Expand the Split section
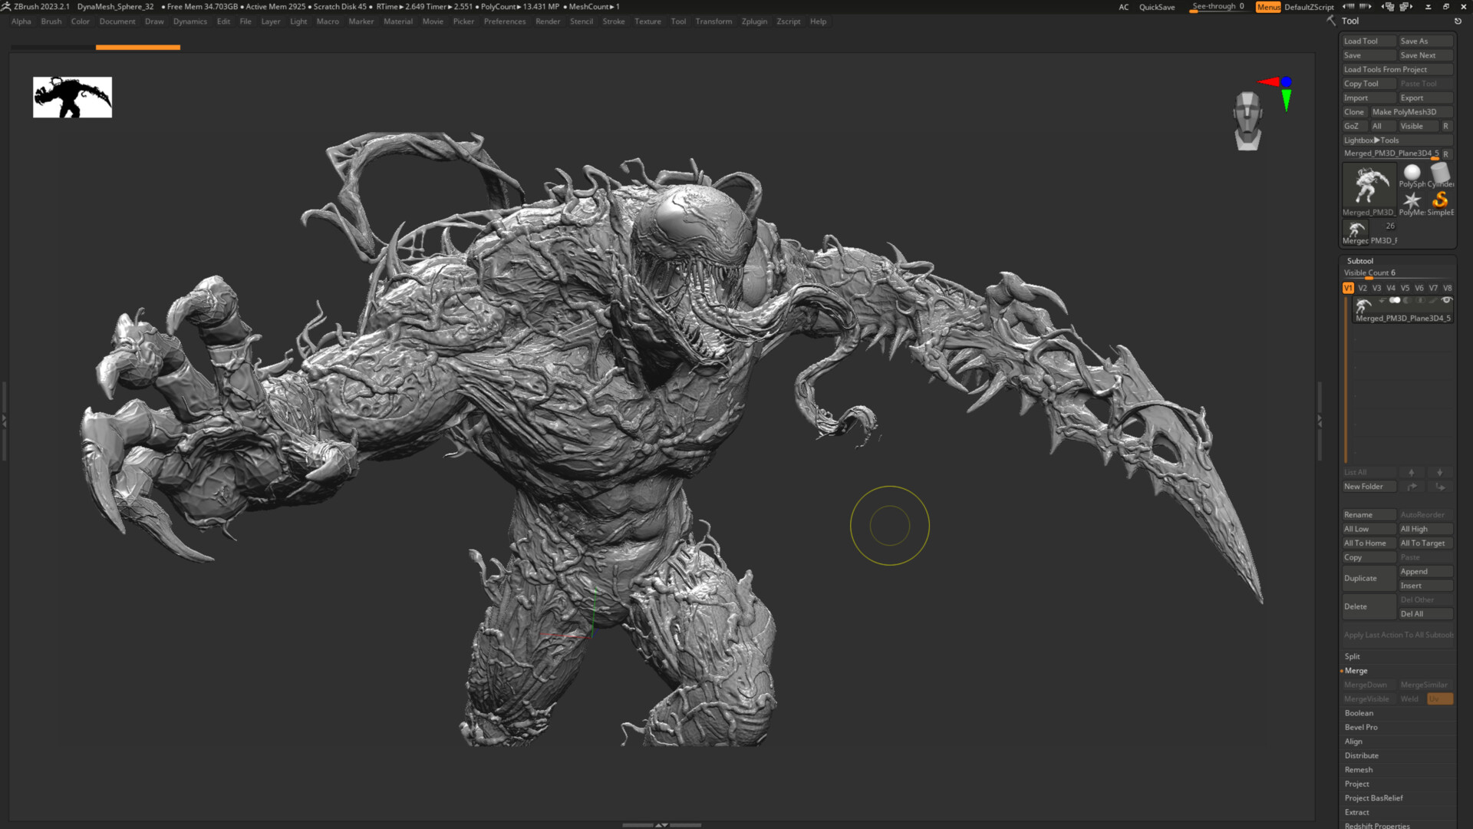 [1353, 656]
